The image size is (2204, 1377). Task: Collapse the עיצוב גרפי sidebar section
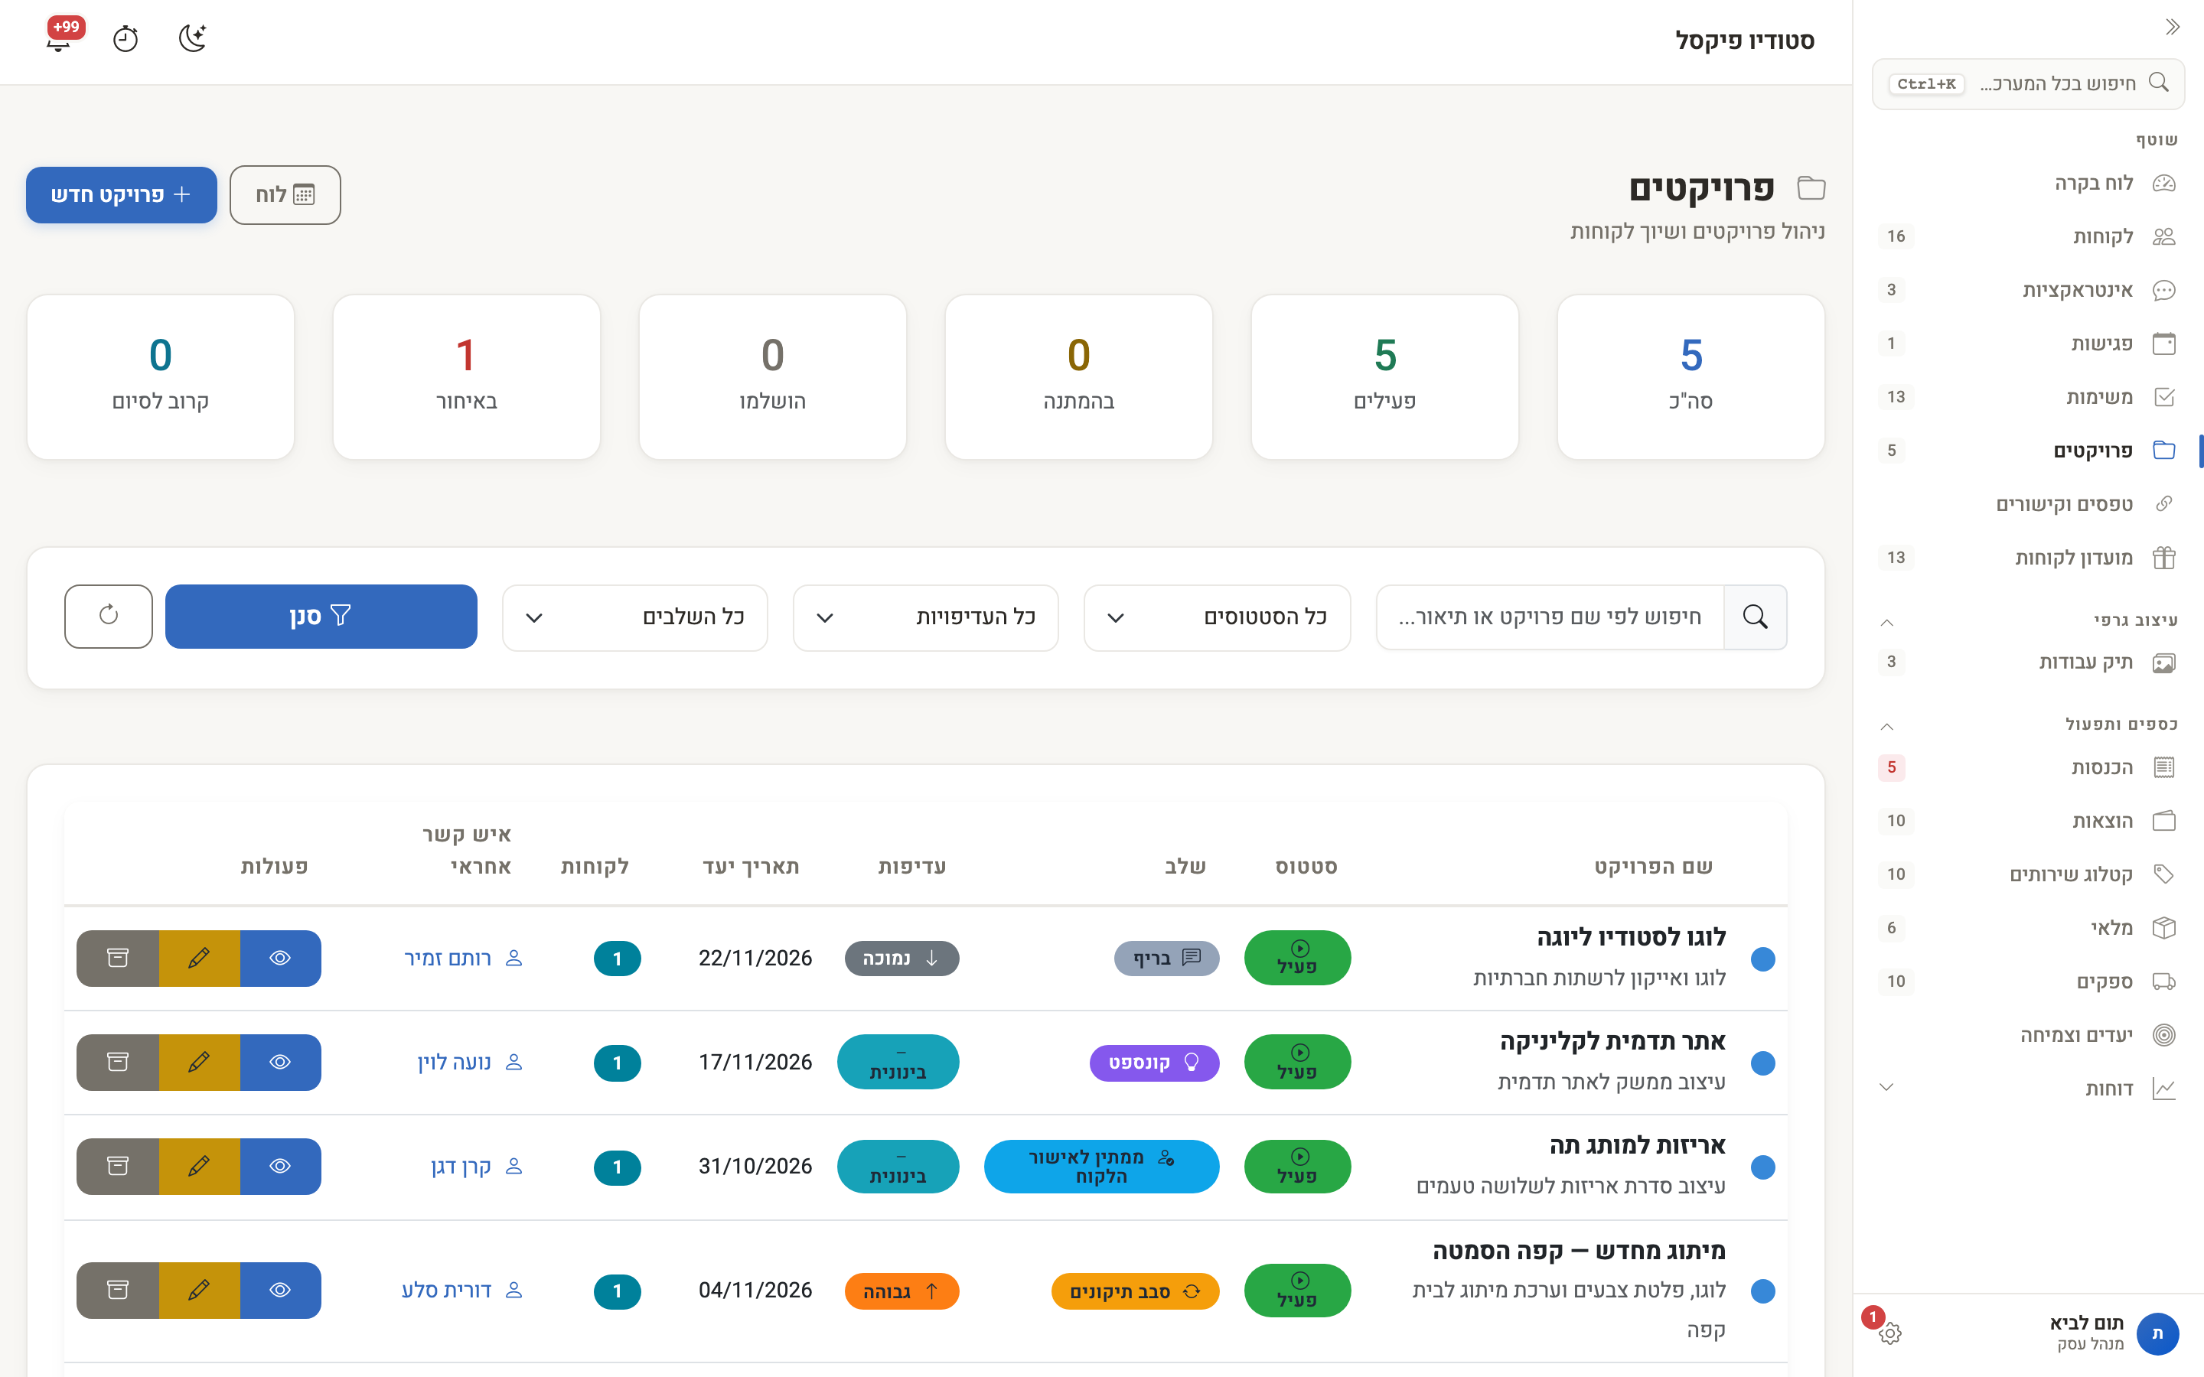click(1887, 621)
